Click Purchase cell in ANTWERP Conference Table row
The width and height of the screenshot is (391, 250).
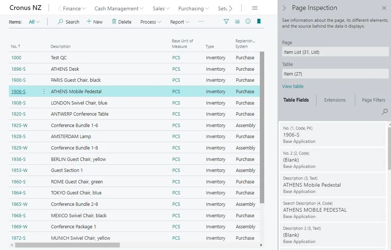pos(245,114)
